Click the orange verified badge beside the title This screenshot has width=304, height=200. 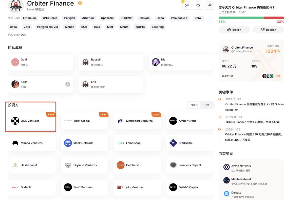click(x=80, y=3)
